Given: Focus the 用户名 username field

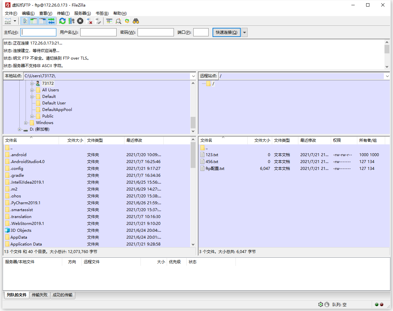Looking at the screenshot, I should 98,32.
